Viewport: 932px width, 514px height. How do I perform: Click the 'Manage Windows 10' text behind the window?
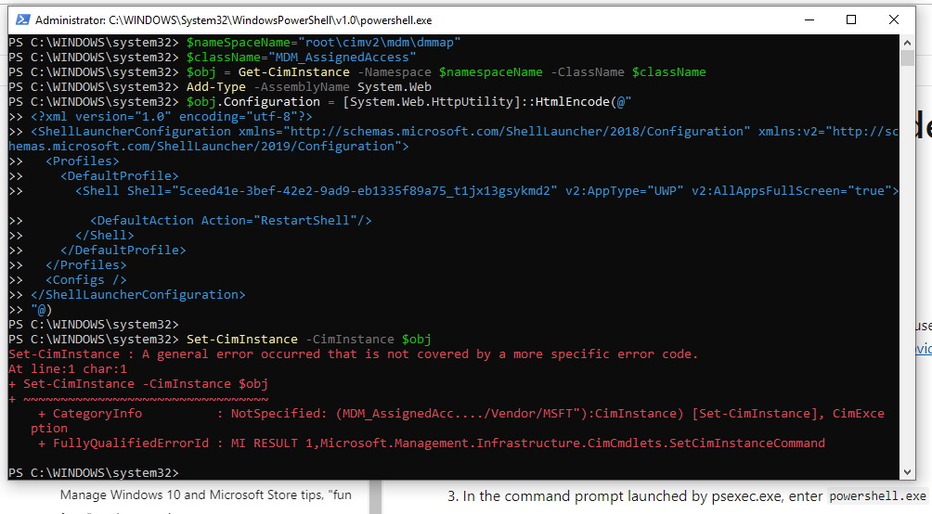205,495
